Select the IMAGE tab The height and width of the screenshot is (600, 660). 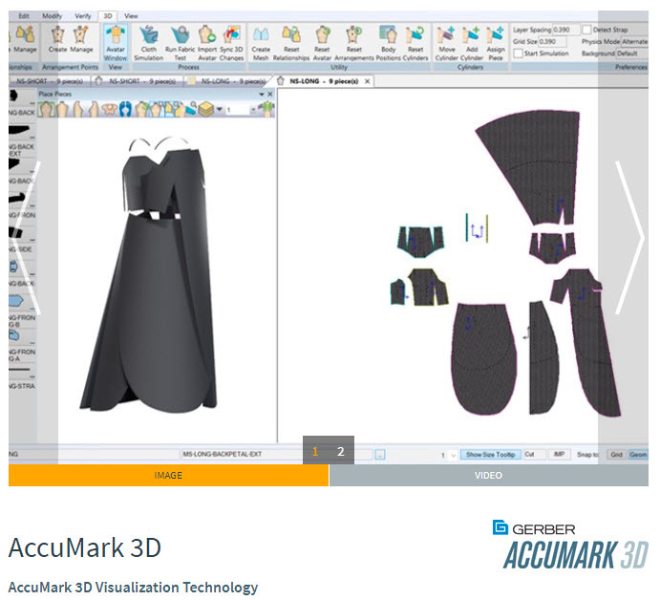coord(168,476)
